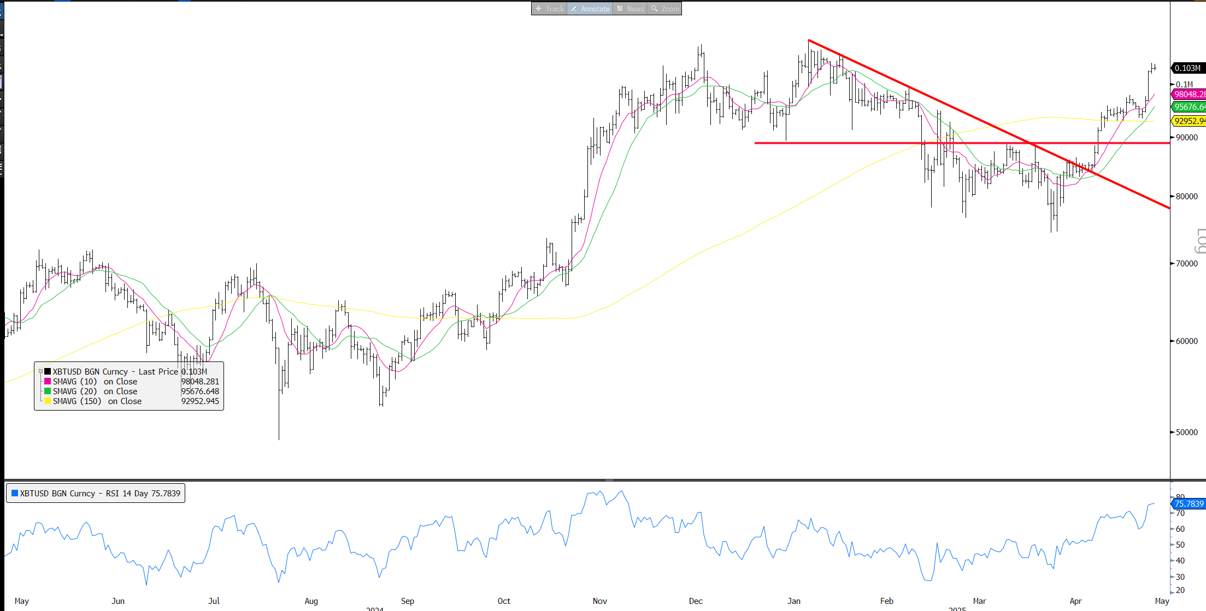The height and width of the screenshot is (611, 1206).
Task: Click the yellow SMAVG (150) swatch
Action: 48,401
